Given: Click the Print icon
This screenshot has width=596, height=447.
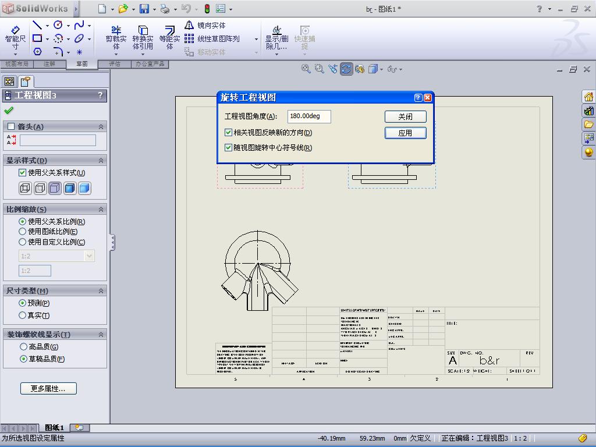Looking at the screenshot, I should [165, 8].
